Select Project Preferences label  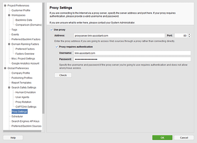[18, 5]
